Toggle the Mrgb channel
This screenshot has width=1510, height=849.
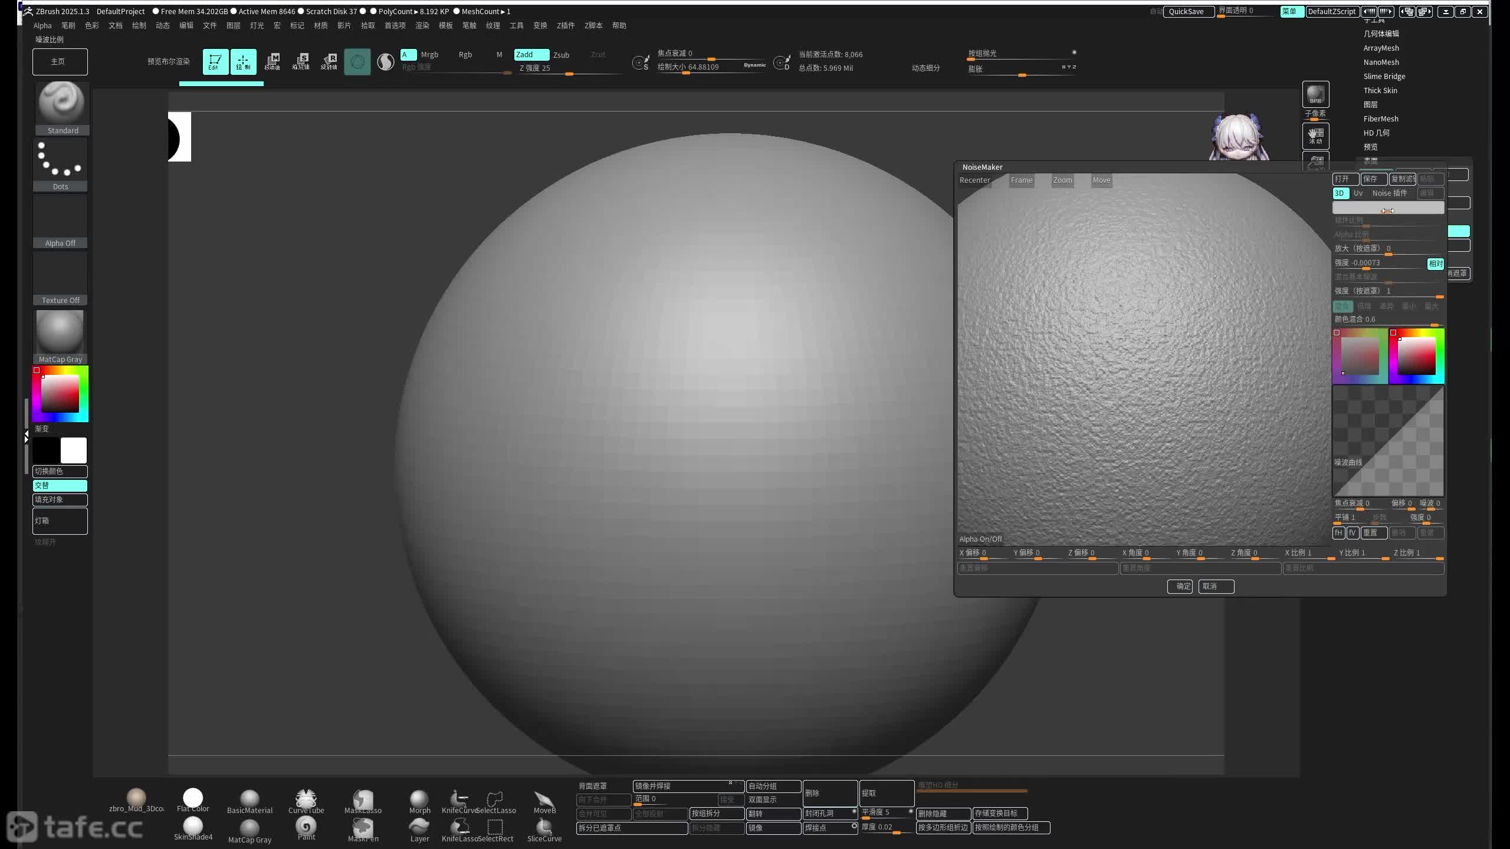tap(429, 55)
